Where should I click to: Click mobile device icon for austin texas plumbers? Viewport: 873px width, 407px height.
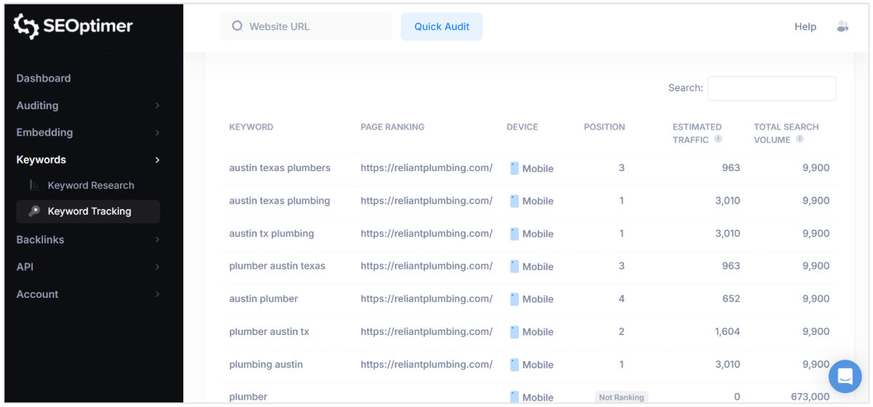coord(514,168)
